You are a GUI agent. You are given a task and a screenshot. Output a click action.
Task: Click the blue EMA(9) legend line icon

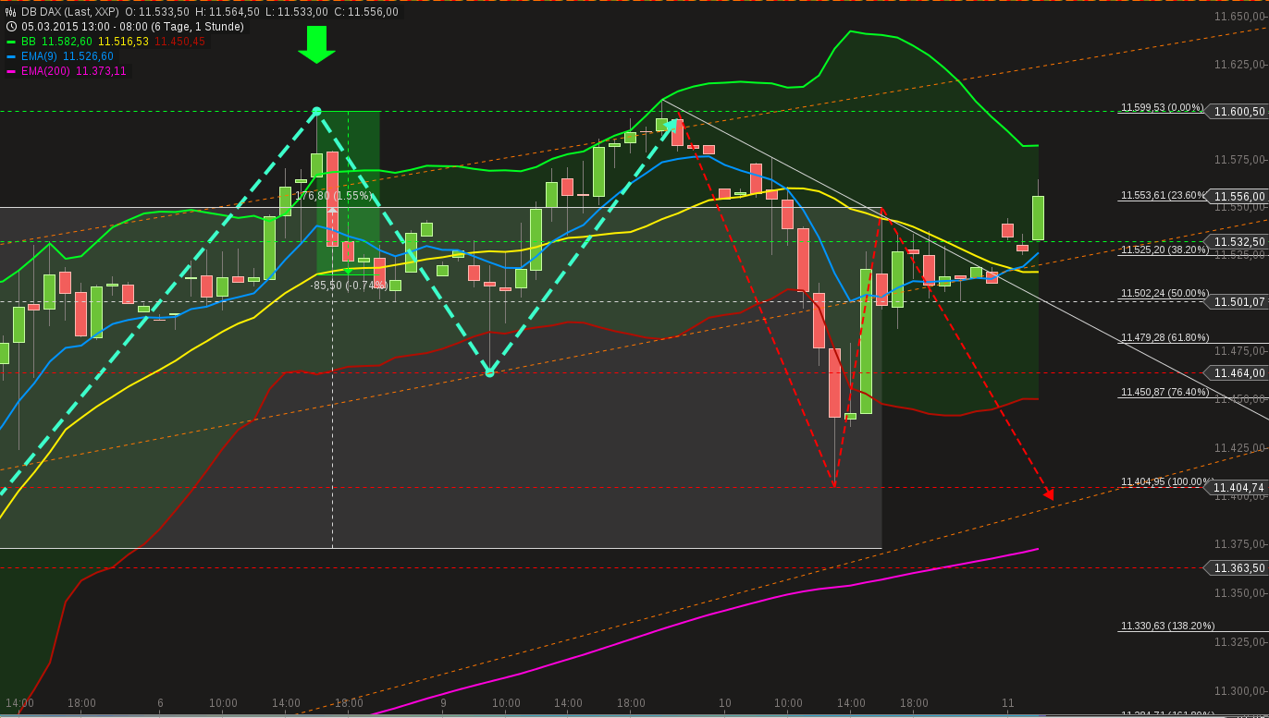click(11, 55)
